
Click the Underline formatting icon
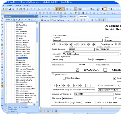tap(36, 13)
